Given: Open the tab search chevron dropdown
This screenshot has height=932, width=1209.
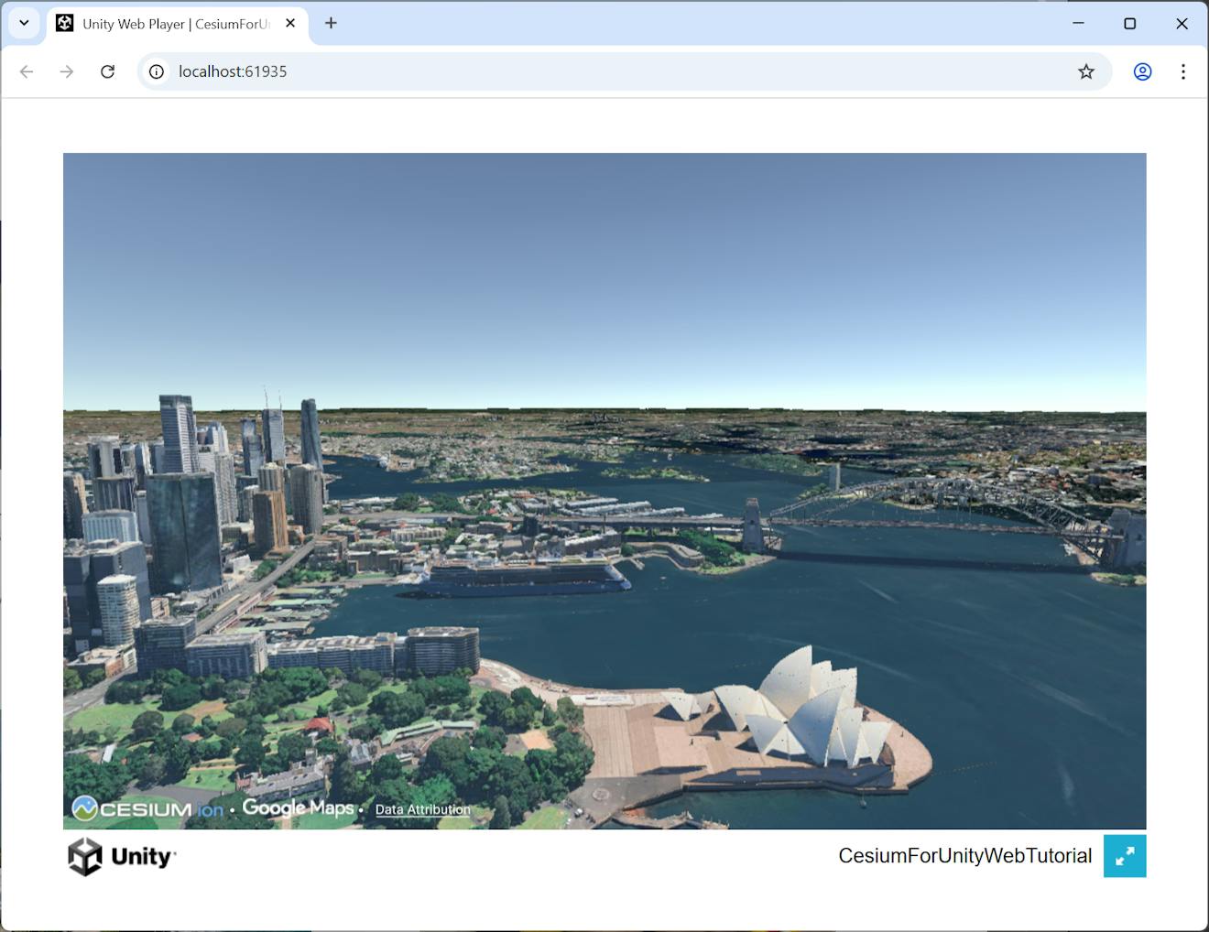Looking at the screenshot, I should click(24, 23).
